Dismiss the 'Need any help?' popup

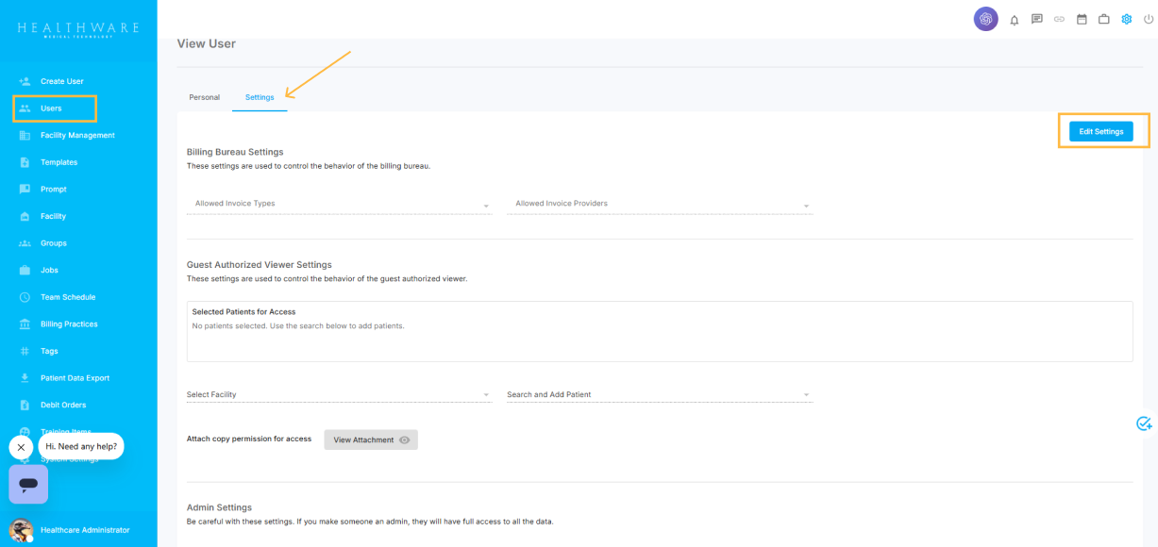(x=21, y=447)
